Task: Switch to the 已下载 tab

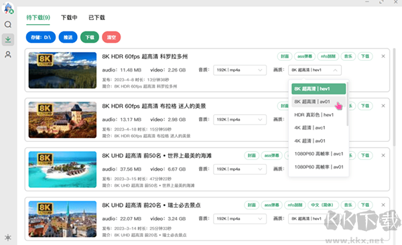Action: (96, 17)
